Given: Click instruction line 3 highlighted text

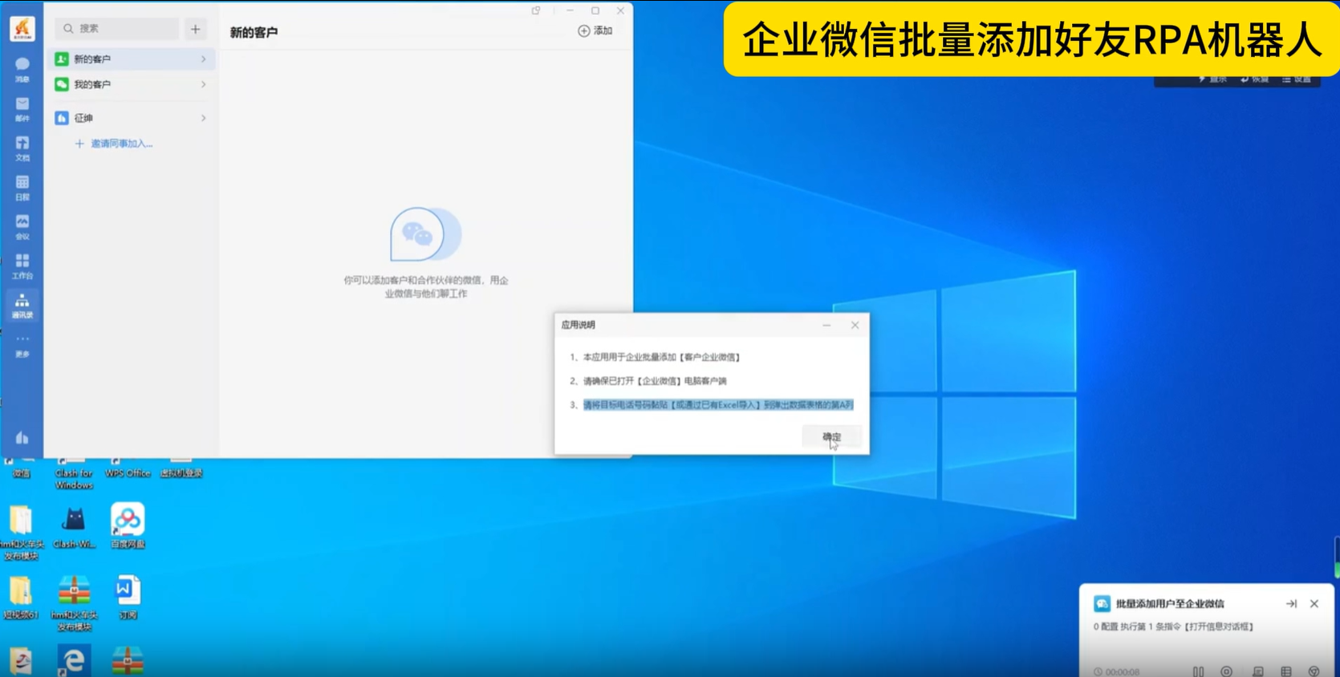Looking at the screenshot, I should 717,405.
